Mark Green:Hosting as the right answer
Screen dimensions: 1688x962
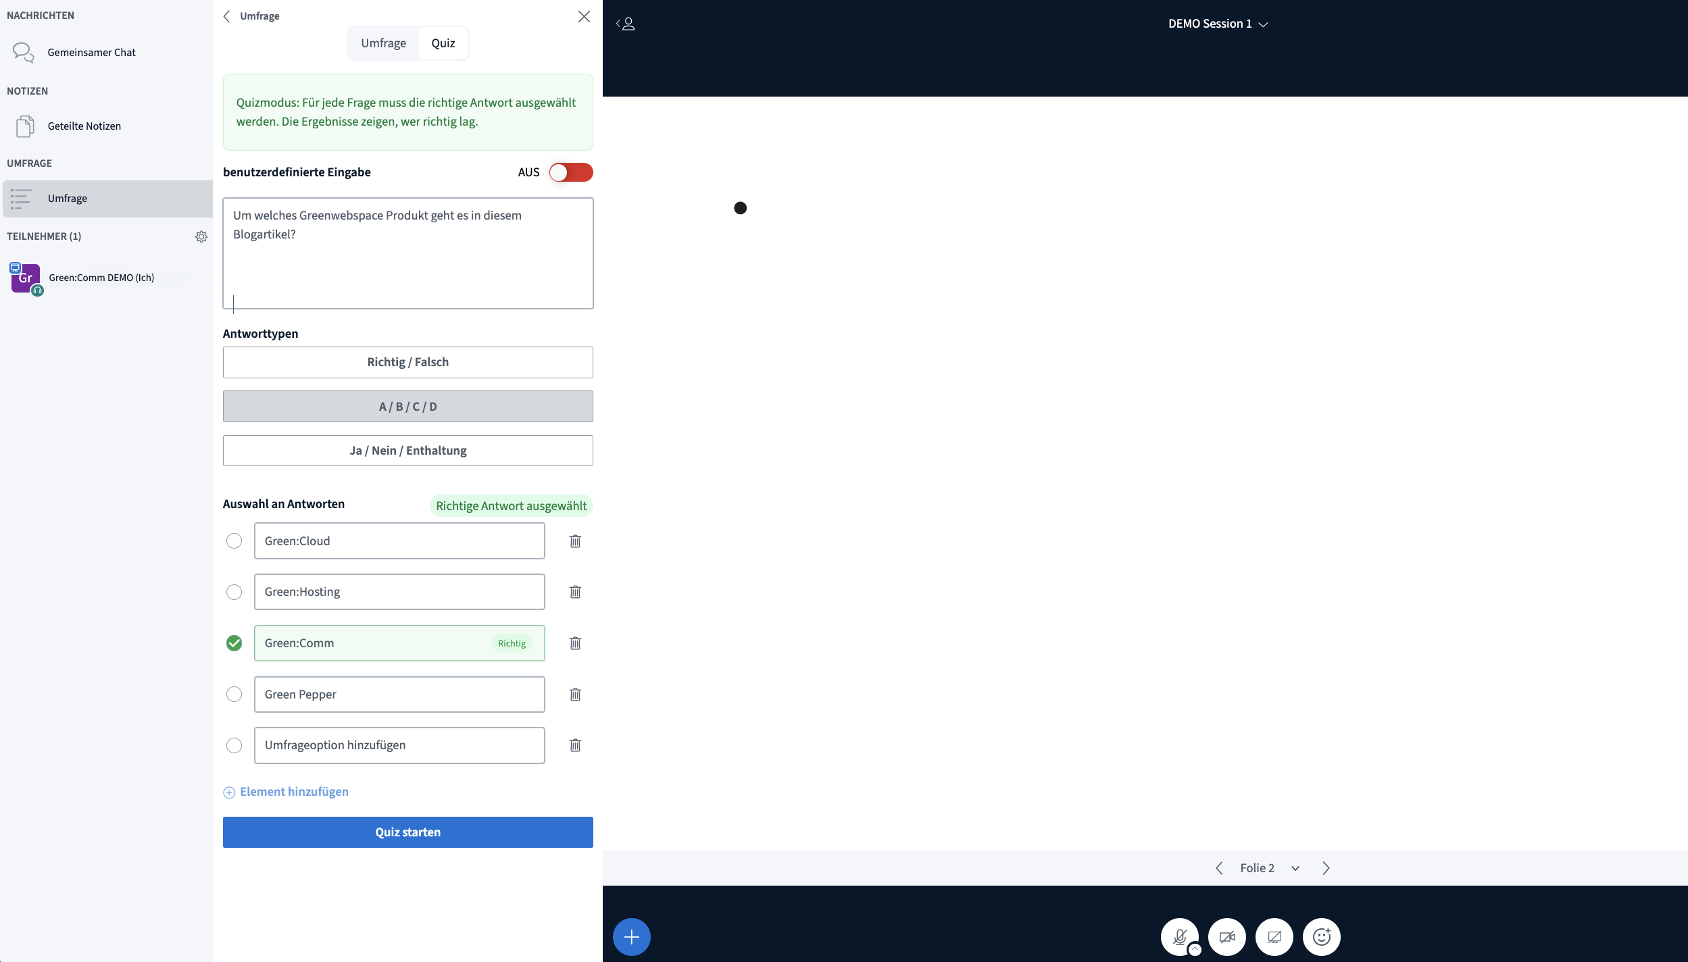click(234, 591)
